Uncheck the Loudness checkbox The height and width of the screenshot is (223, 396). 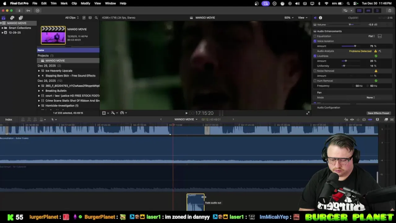[315, 56]
